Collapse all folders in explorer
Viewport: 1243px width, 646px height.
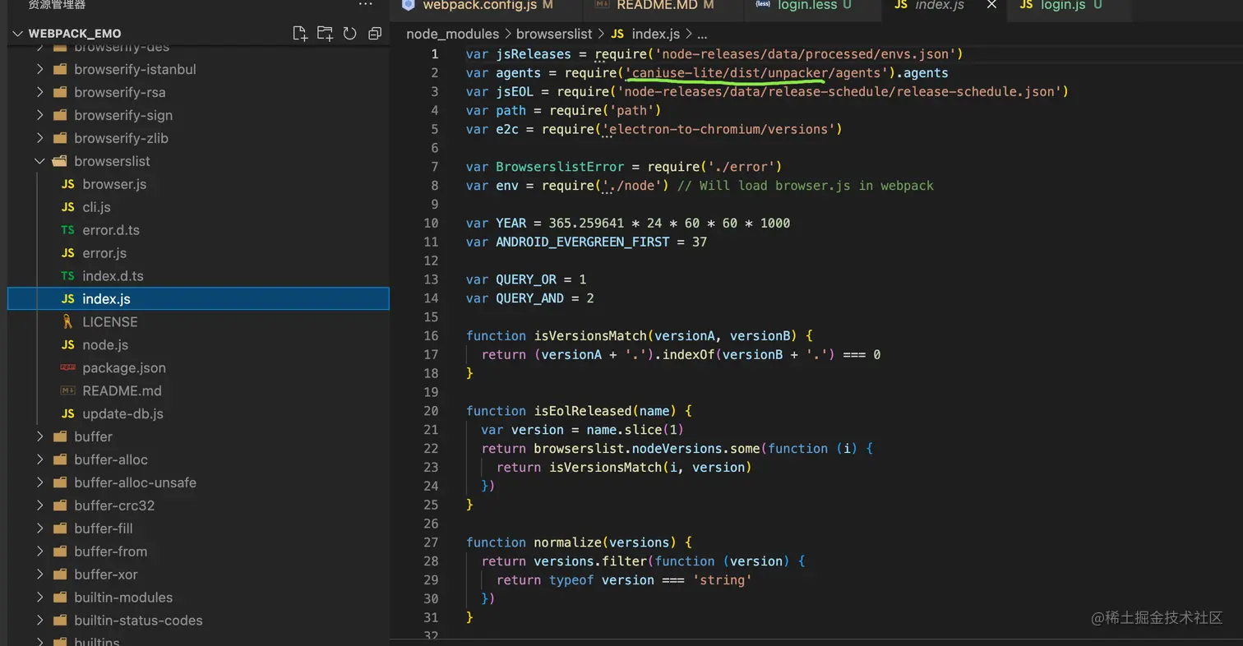[x=375, y=34]
